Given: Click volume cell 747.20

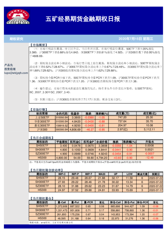Looking at the screenshot, I should [122, 117].
